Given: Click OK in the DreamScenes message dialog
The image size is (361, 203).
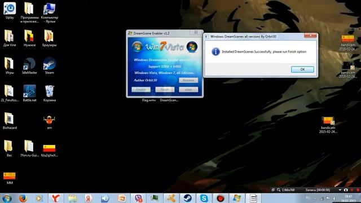Looking at the screenshot, I should pos(302,69).
